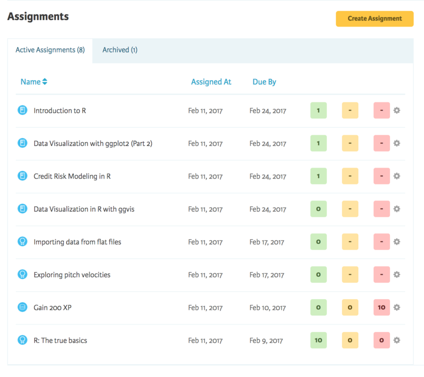Open settings gear for Introduction to R

396,110
